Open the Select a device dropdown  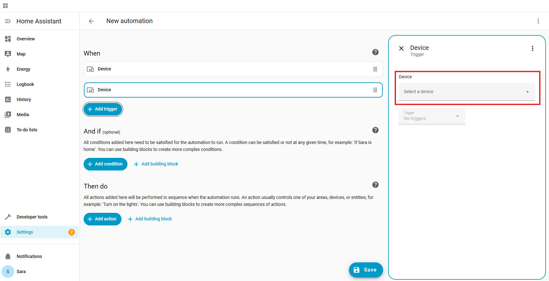pyautogui.click(x=467, y=92)
